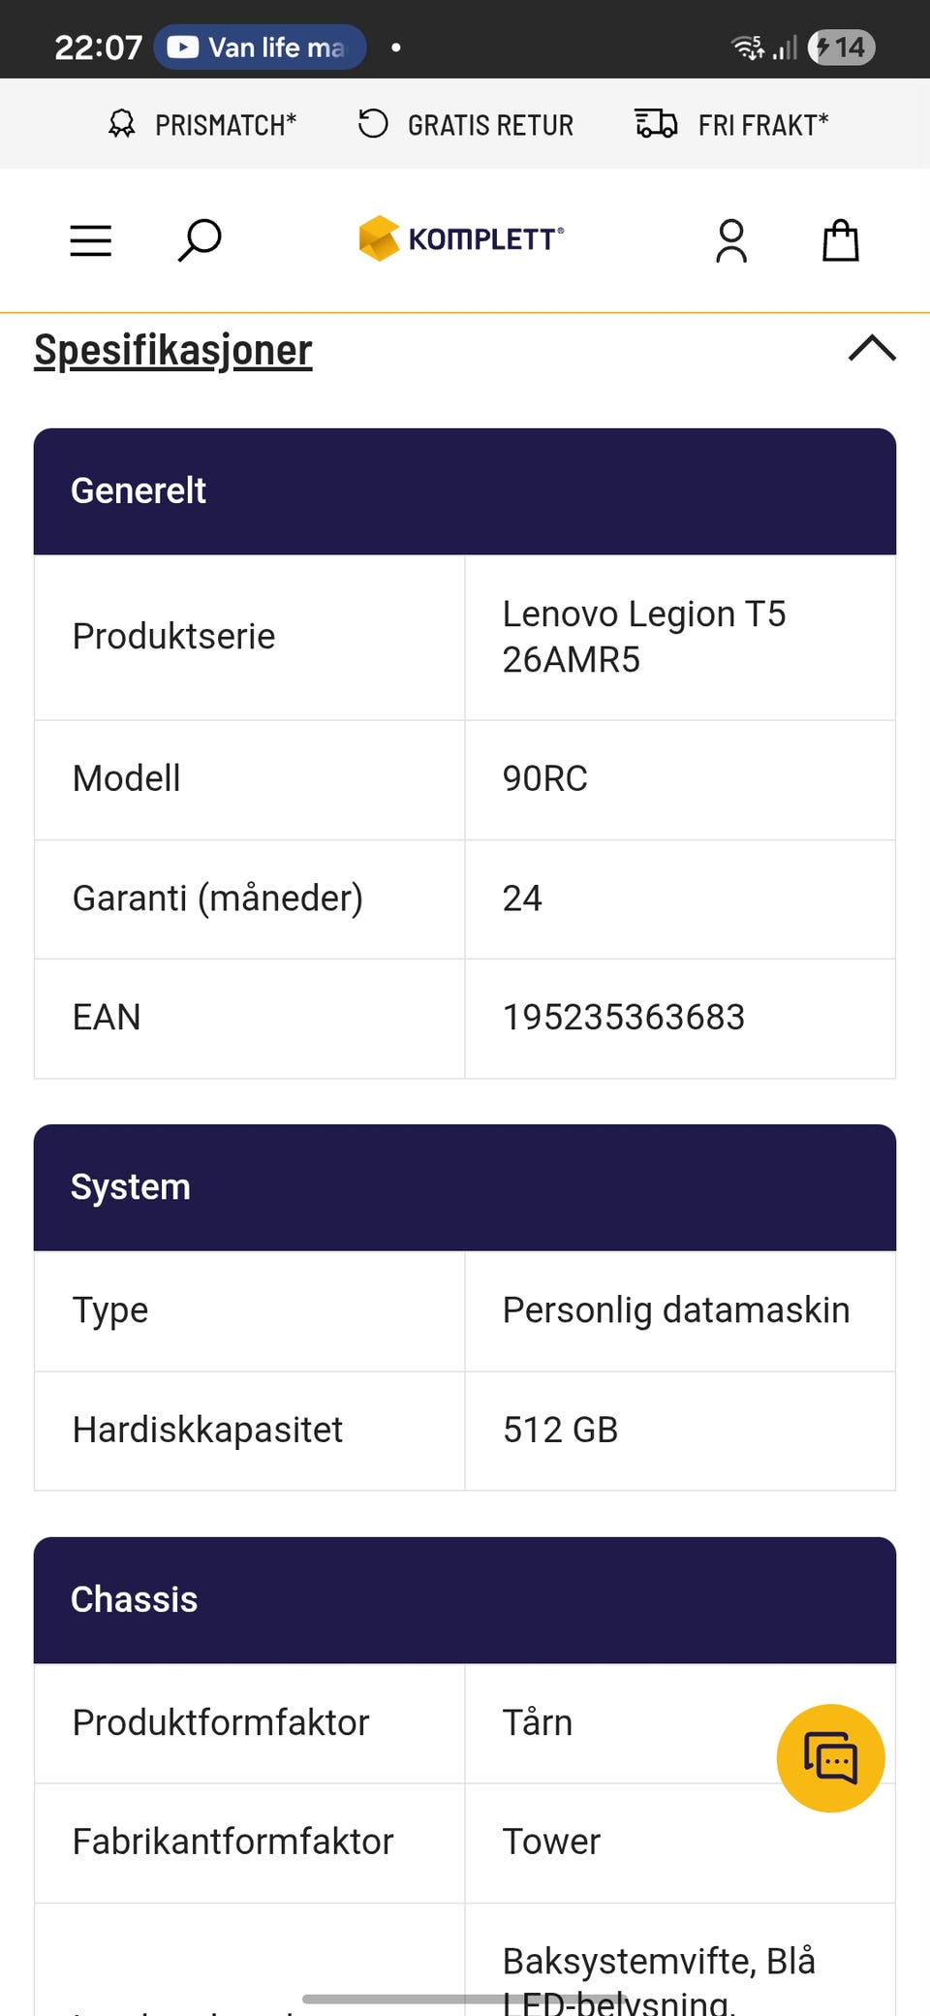The width and height of the screenshot is (930, 2016).
Task: Click the Spesifikasjoner heading link
Action: pos(173,350)
